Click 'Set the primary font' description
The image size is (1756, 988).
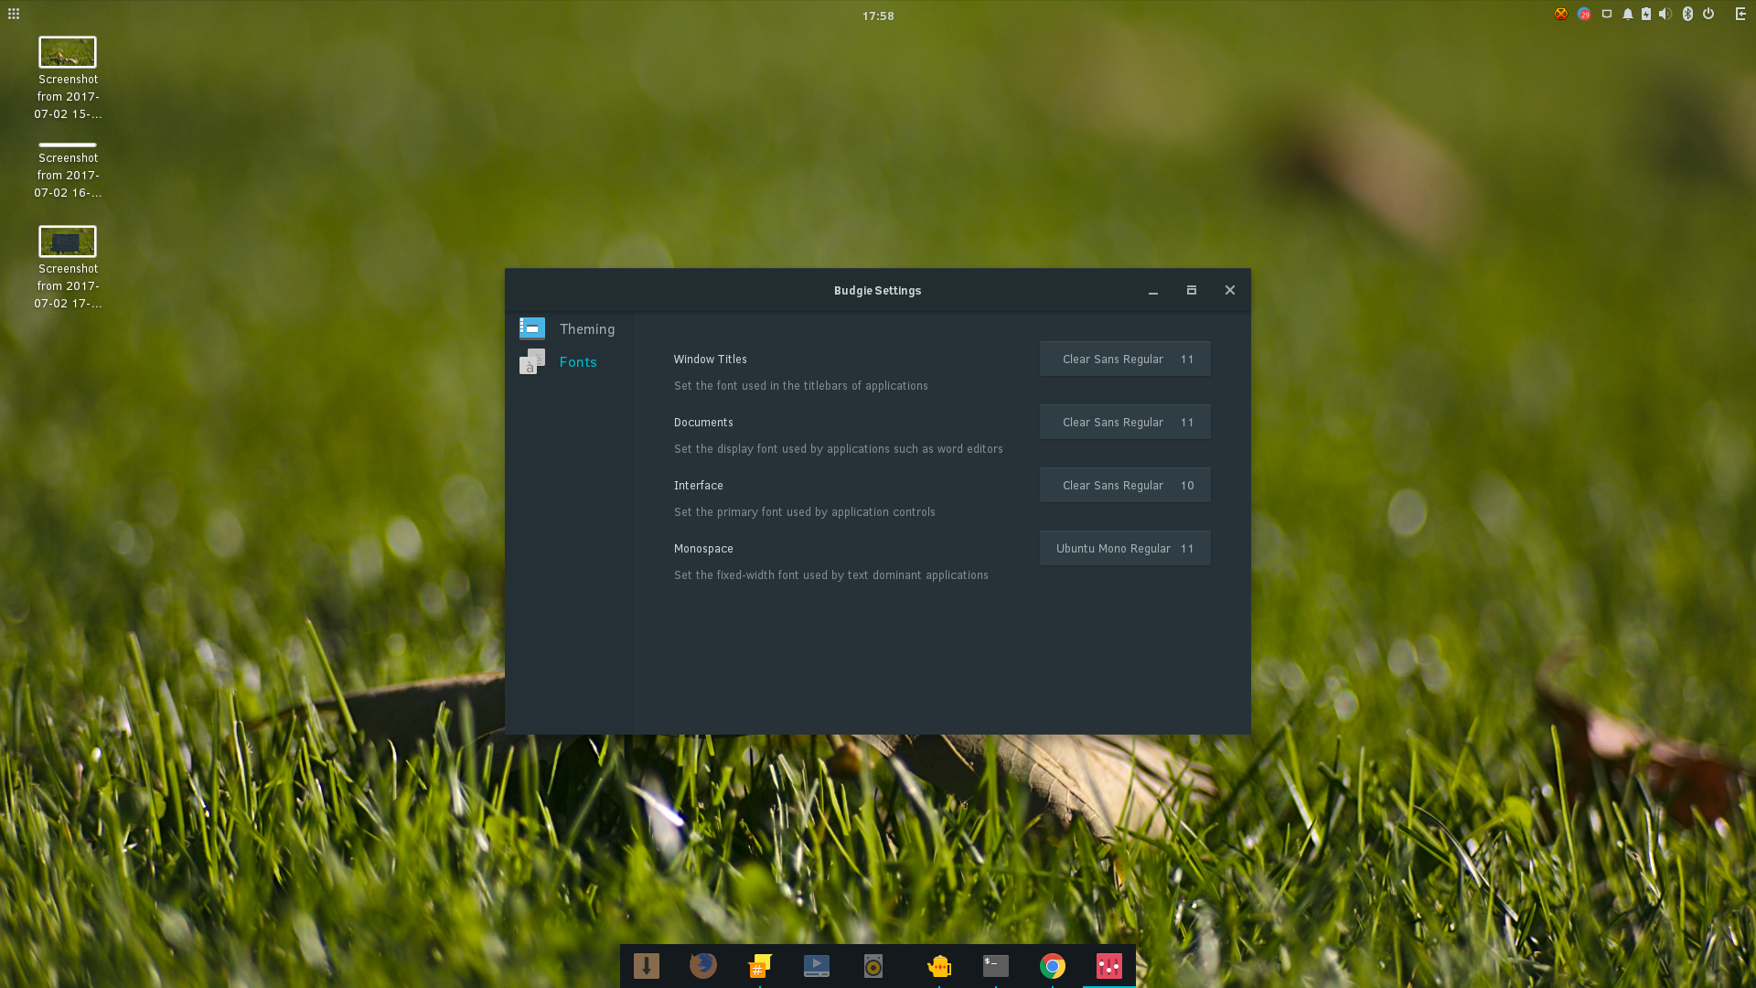point(805,511)
